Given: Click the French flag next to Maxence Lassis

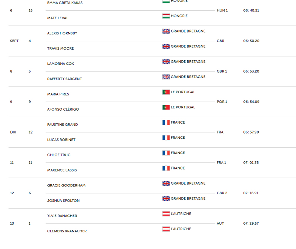Looking at the screenshot, I should [x=166, y=168].
